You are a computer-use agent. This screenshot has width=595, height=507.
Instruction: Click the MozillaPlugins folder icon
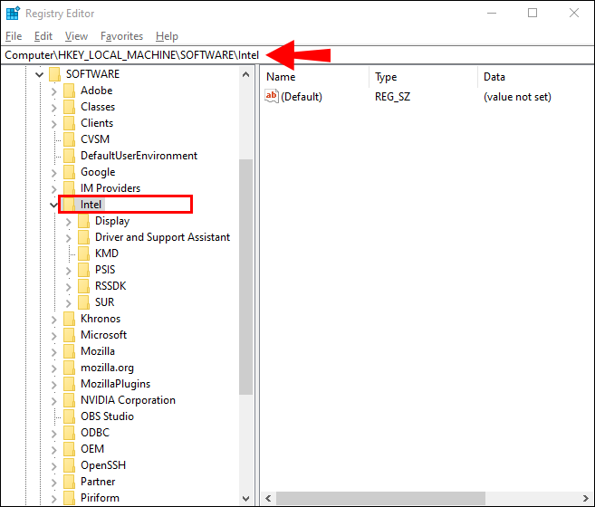pos(69,384)
